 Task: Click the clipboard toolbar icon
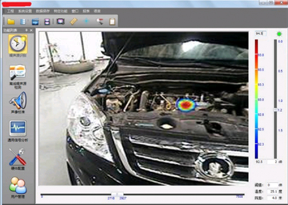click(112, 22)
